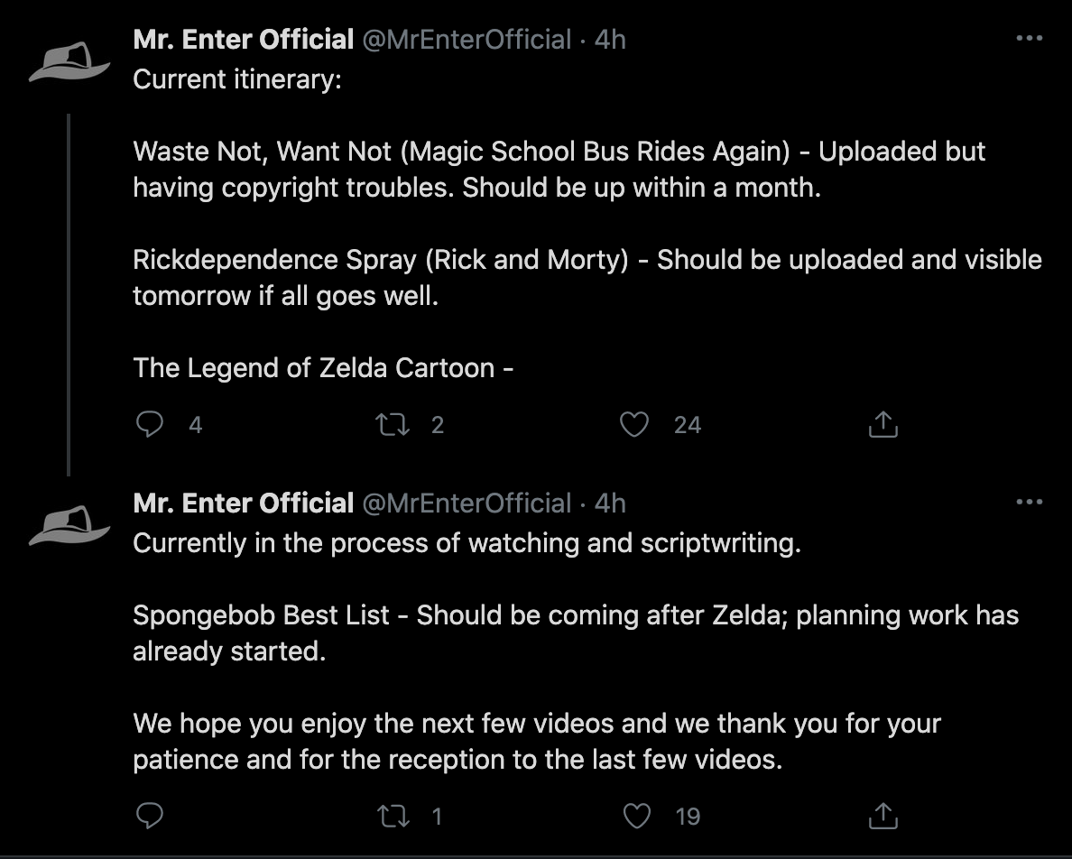Reply to the Spongebob Best List tweet
1072x859 pixels.
(x=149, y=816)
